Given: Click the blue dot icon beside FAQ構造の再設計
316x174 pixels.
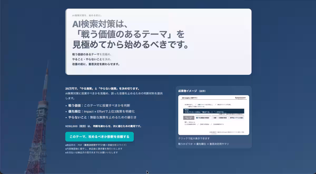Looking at the screenshot, I should tap(197, 117).
